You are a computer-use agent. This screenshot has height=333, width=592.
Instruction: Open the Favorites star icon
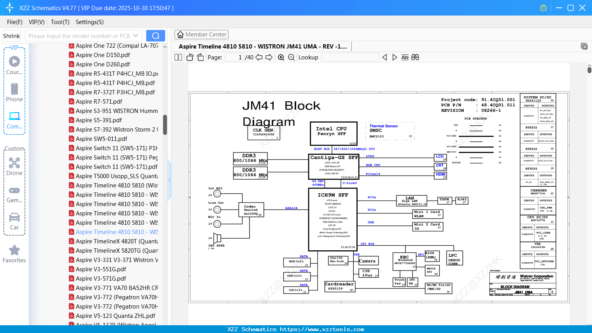pyautogui.click(x=14, y=254)
